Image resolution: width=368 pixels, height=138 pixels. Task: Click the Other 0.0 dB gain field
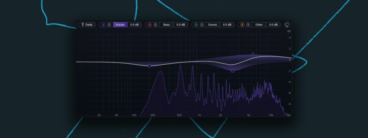click(273, 25)
